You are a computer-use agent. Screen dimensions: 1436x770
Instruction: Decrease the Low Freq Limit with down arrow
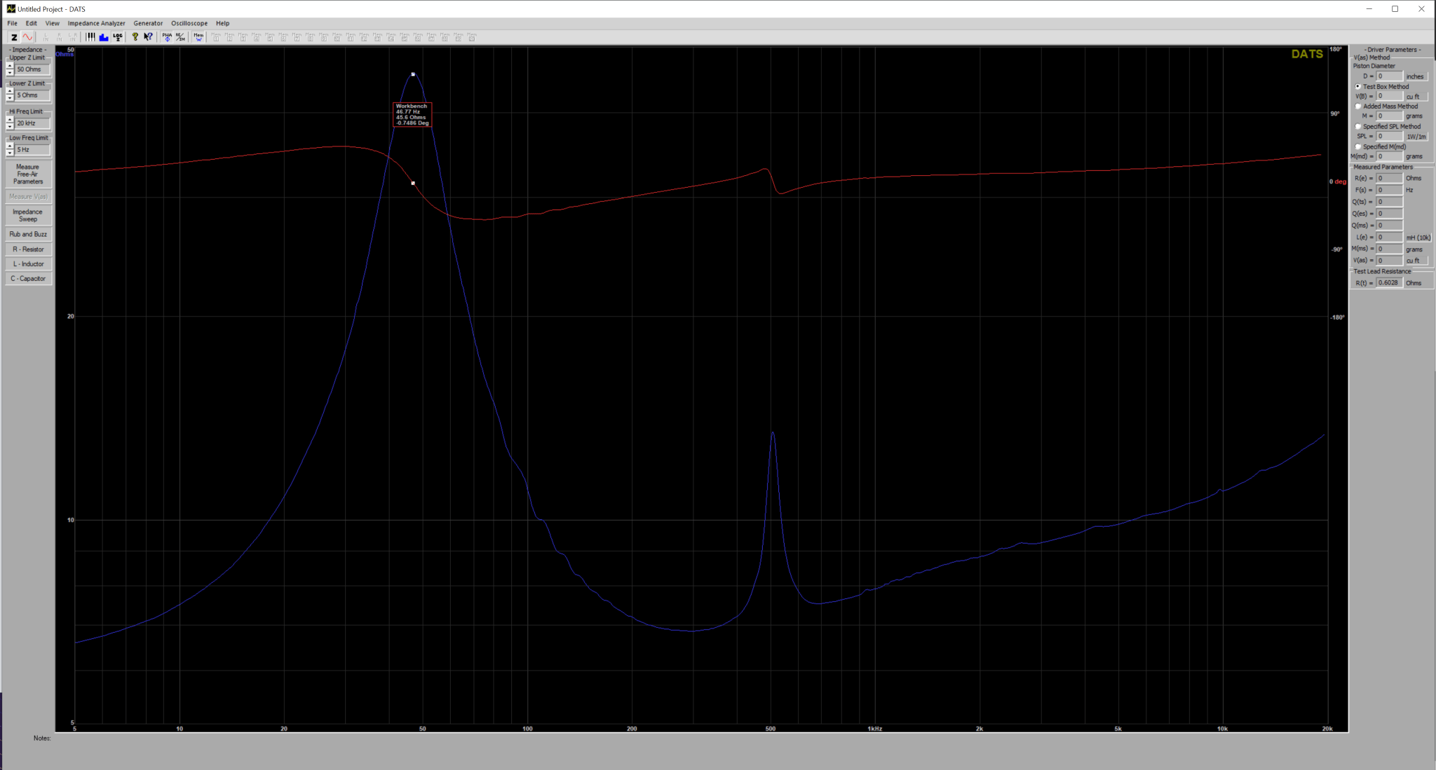[10, 153]
